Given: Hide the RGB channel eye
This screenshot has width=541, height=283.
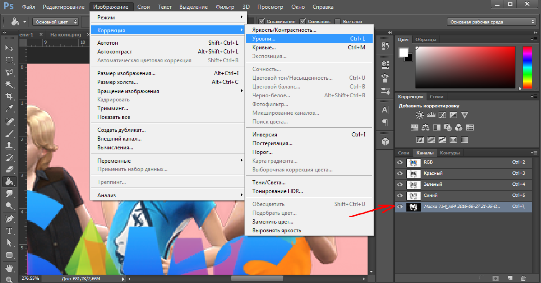Looking at the screenshot, I should [400, 162].
